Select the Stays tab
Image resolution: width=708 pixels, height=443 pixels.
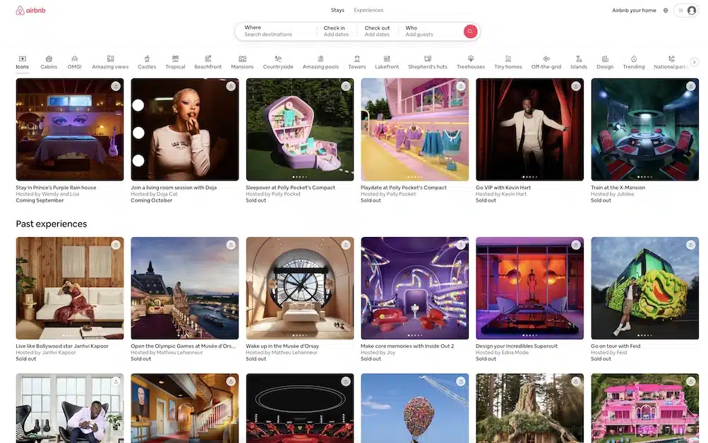(x=337, y=11)
